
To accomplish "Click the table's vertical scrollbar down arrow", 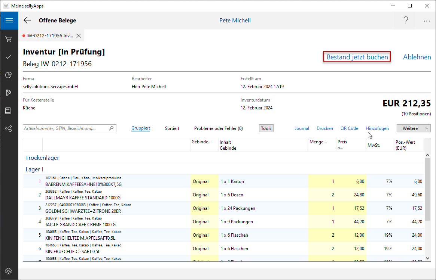I will click(427, 258).
